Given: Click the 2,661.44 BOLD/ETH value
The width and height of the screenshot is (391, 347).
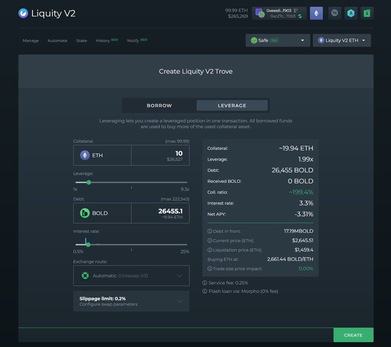Looking at the screenshot, I should [x=290, y=259].
